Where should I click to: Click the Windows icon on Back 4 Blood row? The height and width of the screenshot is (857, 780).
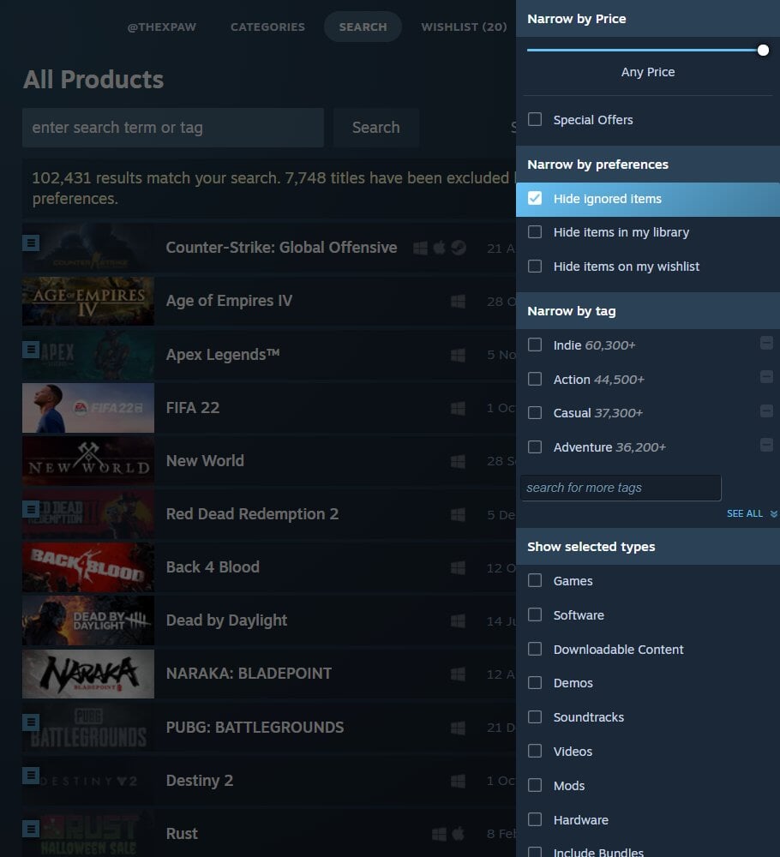[x=458, y=567]
